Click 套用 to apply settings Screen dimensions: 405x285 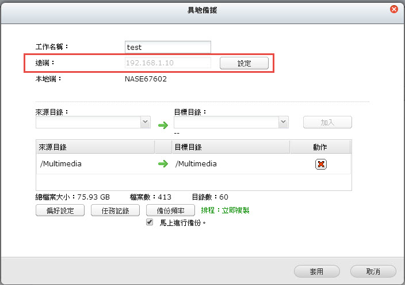pos(316,271)
